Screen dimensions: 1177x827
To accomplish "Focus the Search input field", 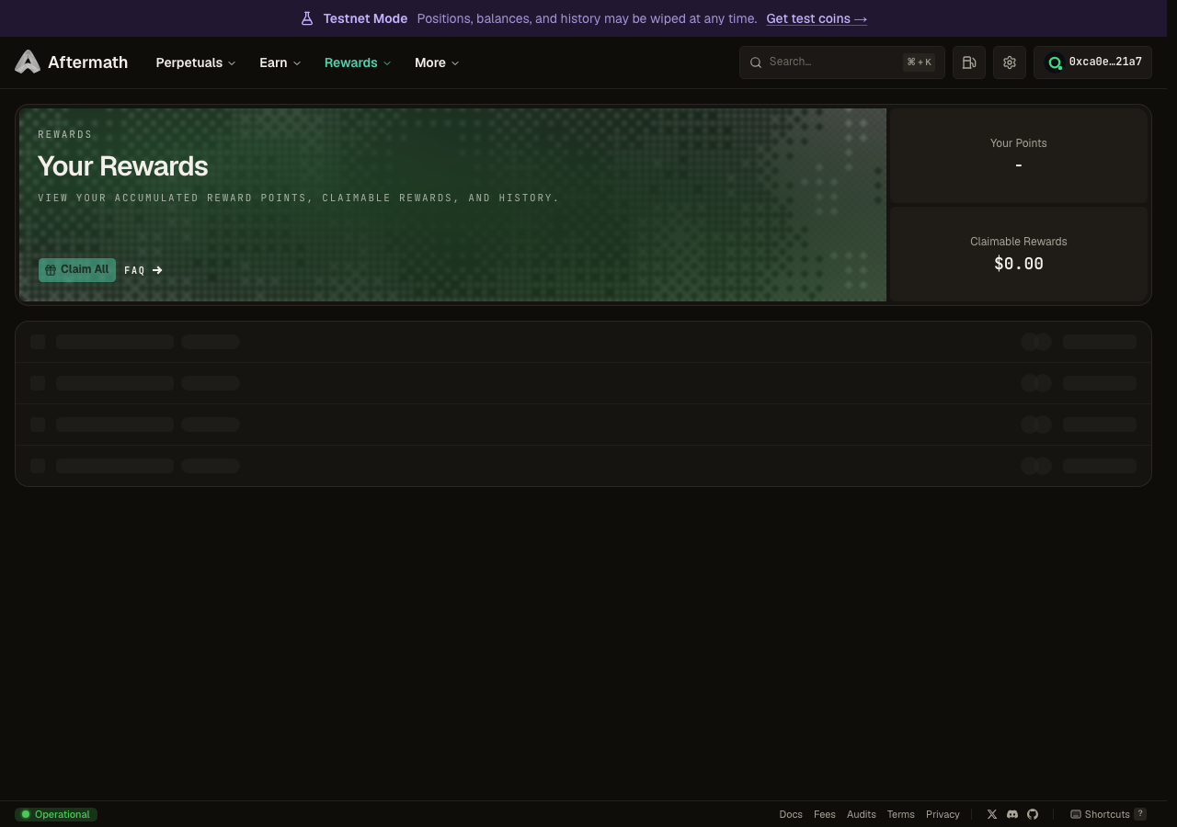I will [842, 62].
